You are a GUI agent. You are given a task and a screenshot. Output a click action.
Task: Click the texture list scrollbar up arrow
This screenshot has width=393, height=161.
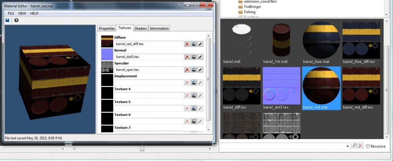point(209,36)
